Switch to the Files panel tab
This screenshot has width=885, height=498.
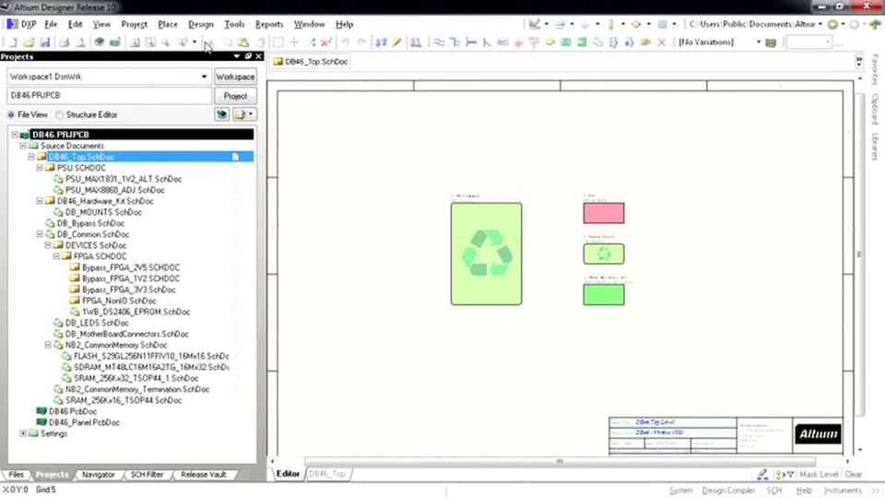[17, 475]
